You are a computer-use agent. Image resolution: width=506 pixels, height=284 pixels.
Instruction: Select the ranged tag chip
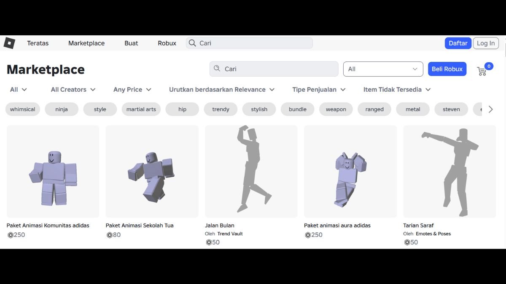click(374, 109)
